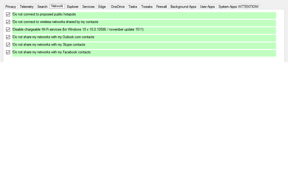
Task: Open the User-Apps tab
Action: 207,7
